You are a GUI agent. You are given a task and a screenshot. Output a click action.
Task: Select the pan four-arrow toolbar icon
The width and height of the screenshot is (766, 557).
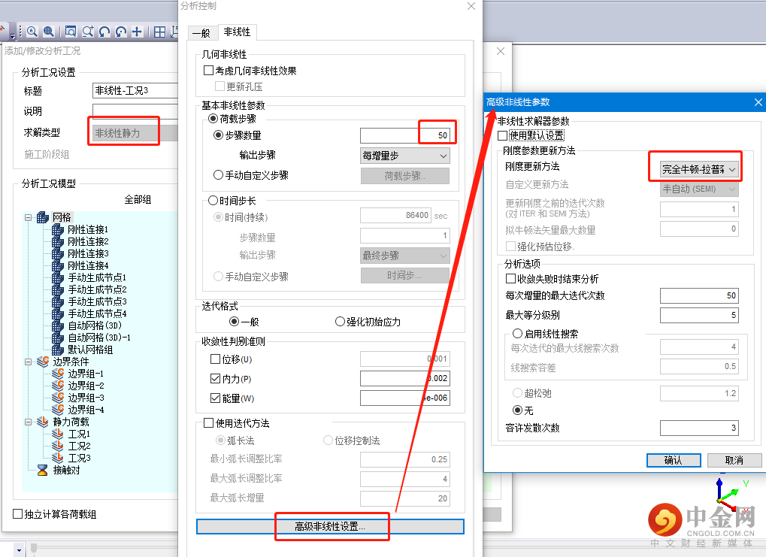pos(138,32)
